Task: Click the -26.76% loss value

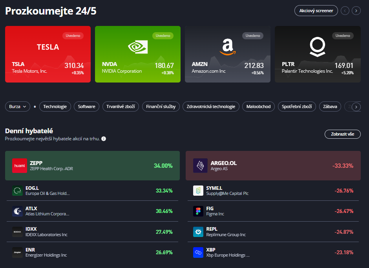Action: [x=344, y=191]
